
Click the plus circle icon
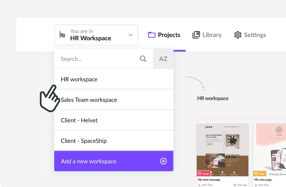(x=163, y=161)
